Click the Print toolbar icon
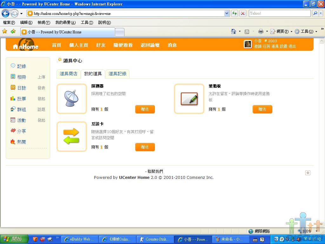Screen dimensions: 325x244 pos(261,31)
